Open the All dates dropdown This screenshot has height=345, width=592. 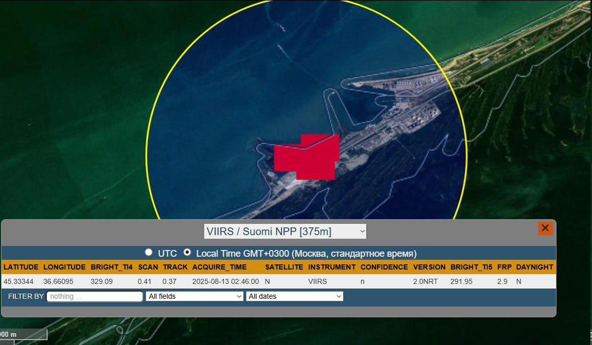pos(295,296)
